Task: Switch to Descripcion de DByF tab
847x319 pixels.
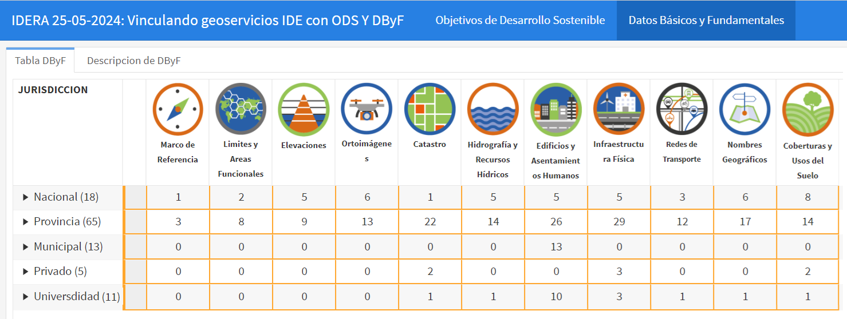Action: click(x=133, y=61)
